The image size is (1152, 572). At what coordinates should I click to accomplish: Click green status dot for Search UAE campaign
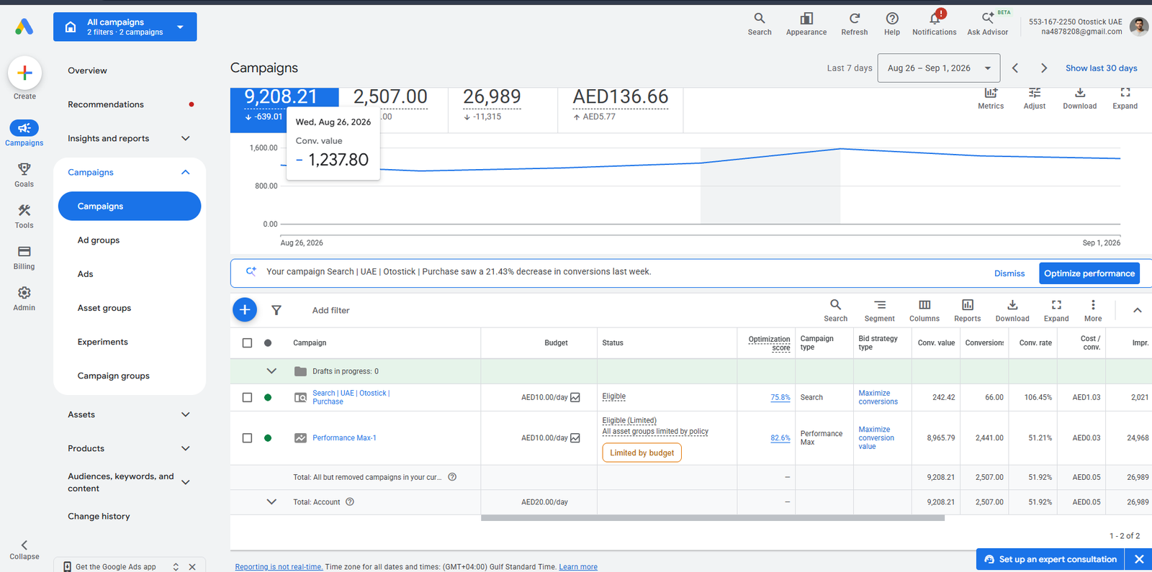click(268, 397)
